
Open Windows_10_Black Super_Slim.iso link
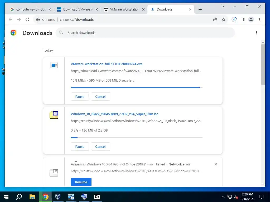pyautogui.click(x=114, y=114)
